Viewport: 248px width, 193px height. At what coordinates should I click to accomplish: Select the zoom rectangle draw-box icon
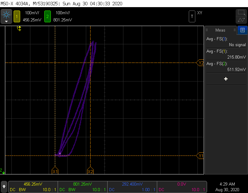click(x=241, y=13)
